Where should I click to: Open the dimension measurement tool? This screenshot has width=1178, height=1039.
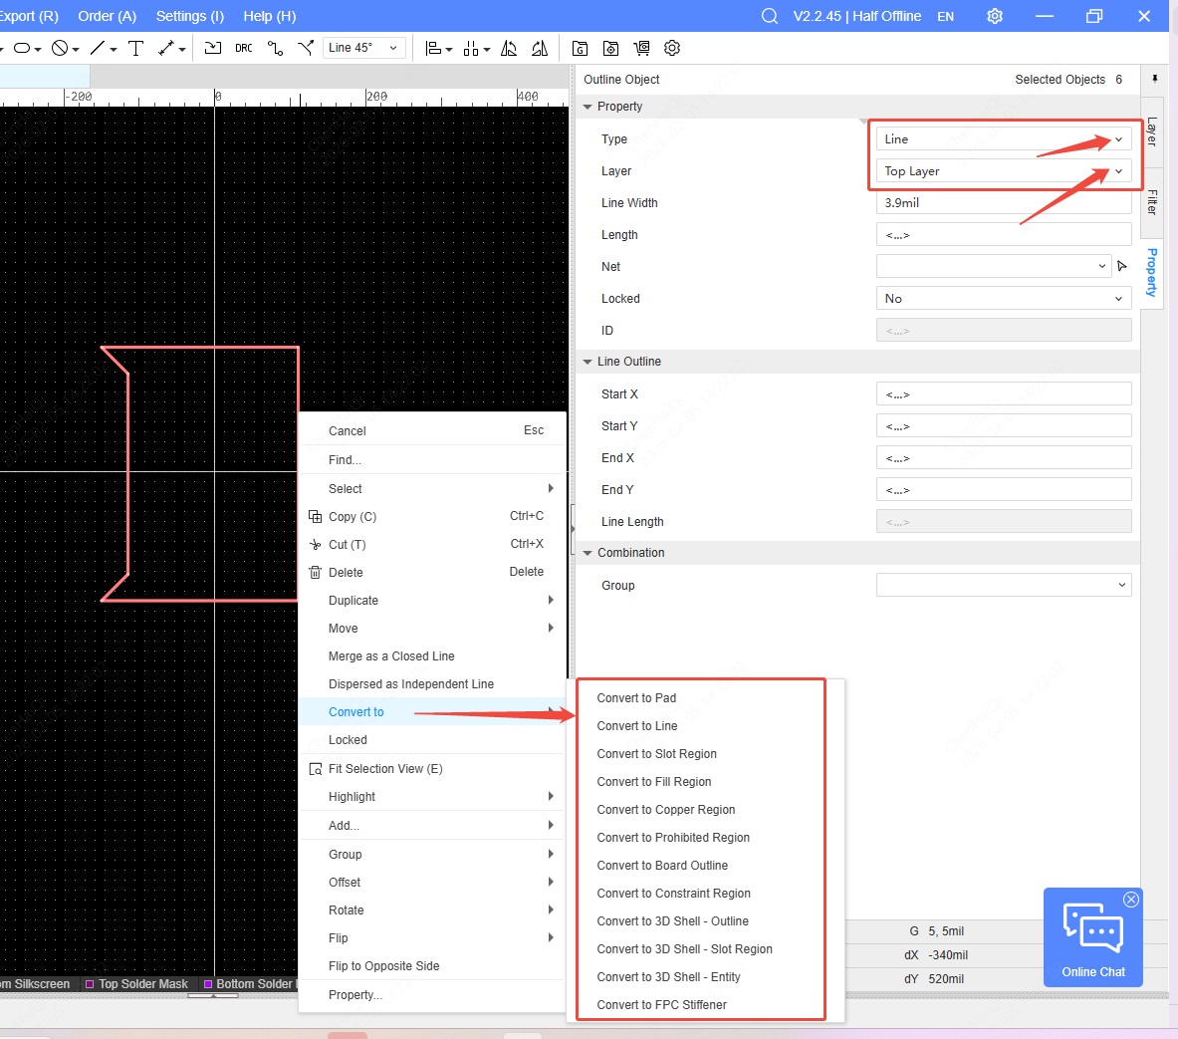tap(166, 48)
